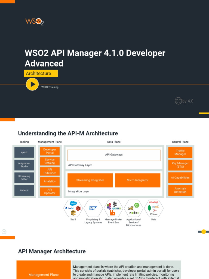Click the Control Plane heading
The width and height of the screenshot is (209, 279).
tap(180, 142)
